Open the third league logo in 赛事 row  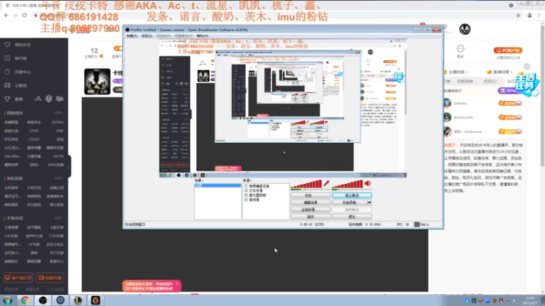[x=59, y=99]
